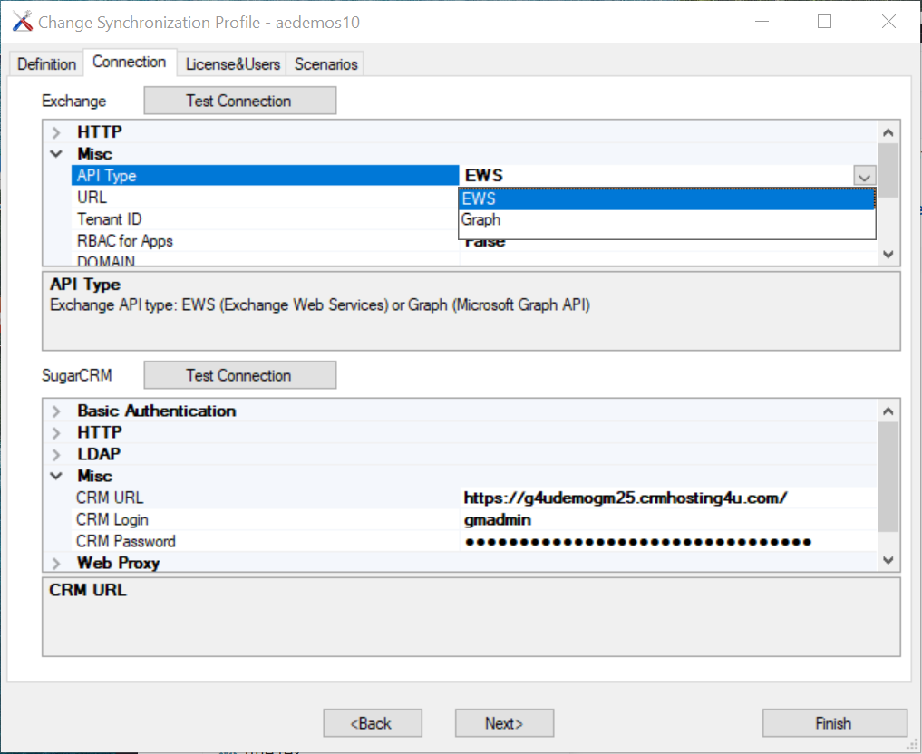
Task: Close the Change Synchronization Profile dialog
Action: click(888, 22)
